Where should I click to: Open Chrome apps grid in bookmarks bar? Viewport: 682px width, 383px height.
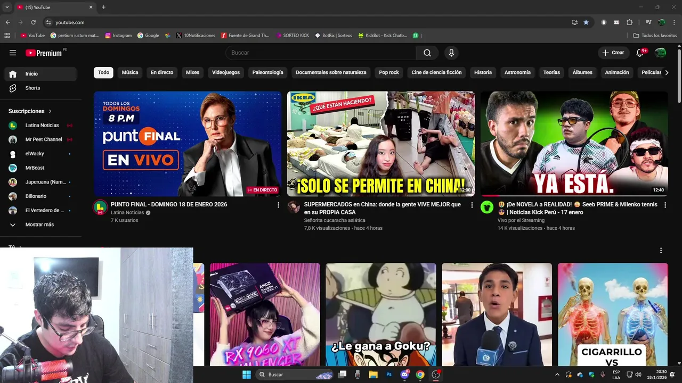(x=7, y=36)
